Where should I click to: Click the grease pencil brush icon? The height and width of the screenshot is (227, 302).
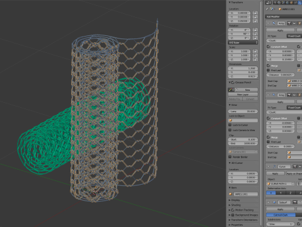click(x=230, y=90)
